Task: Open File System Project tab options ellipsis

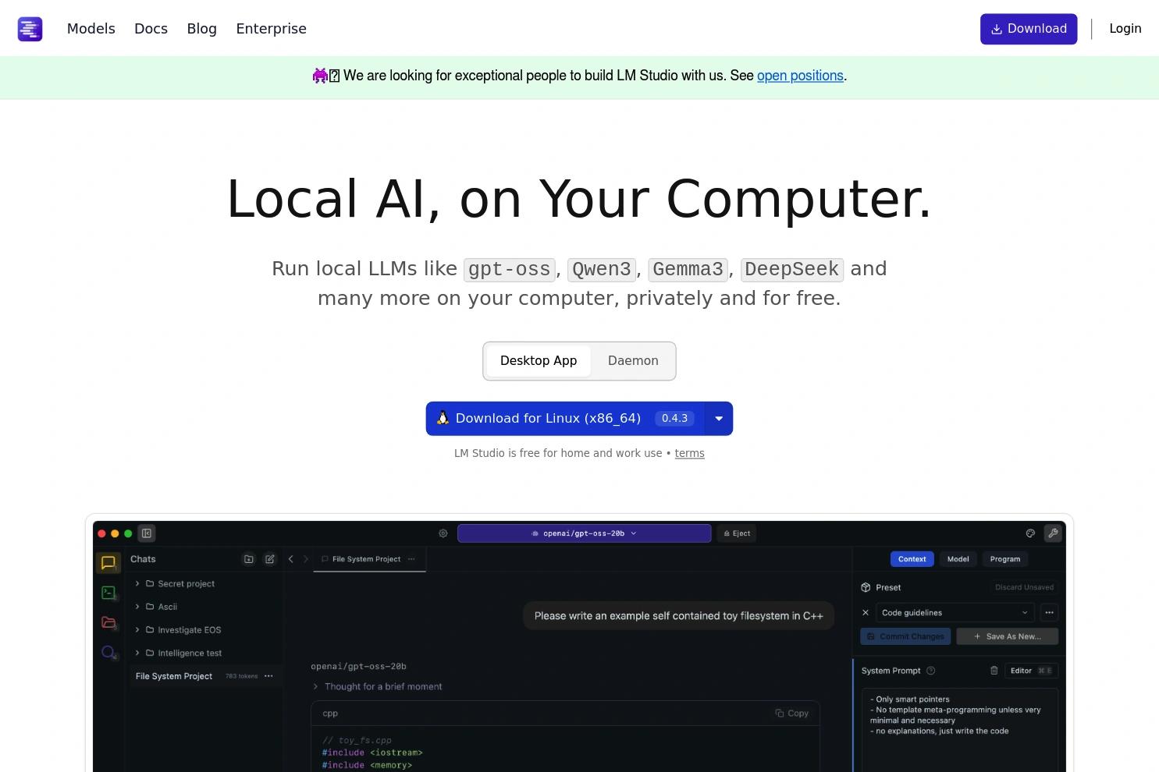Action: 411,559
